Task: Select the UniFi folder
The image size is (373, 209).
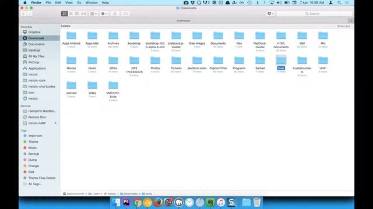Action: [323, 64]
